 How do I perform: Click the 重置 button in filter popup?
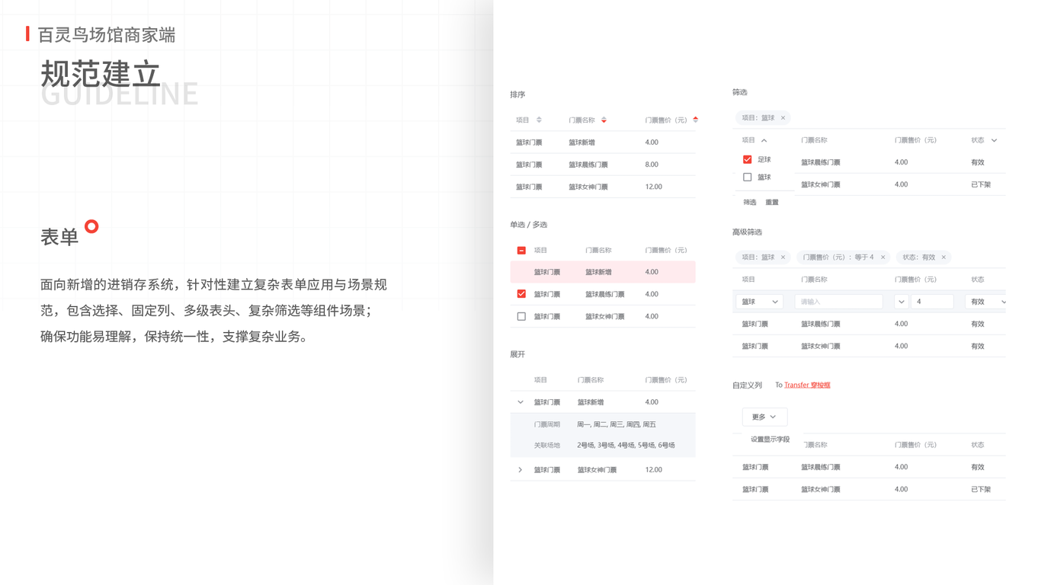tap(772, 203)
